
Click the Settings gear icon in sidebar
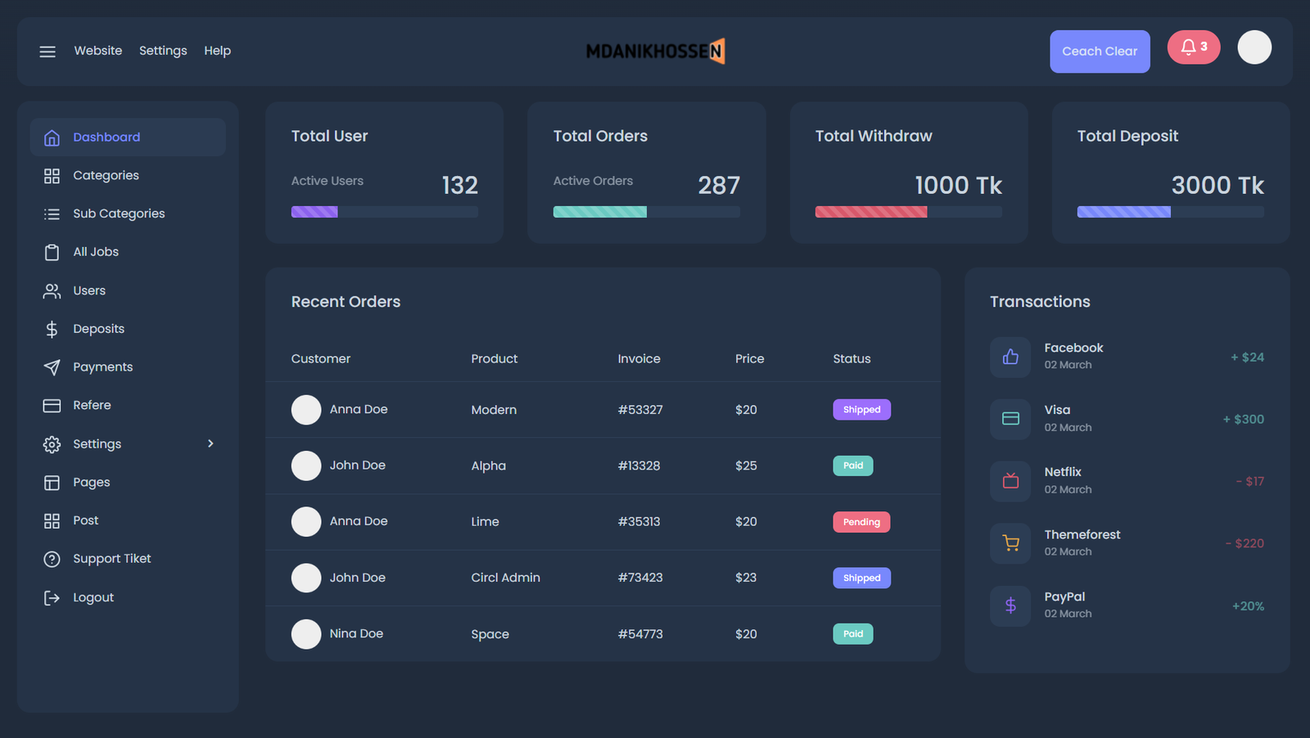click(x=52, y=444)
